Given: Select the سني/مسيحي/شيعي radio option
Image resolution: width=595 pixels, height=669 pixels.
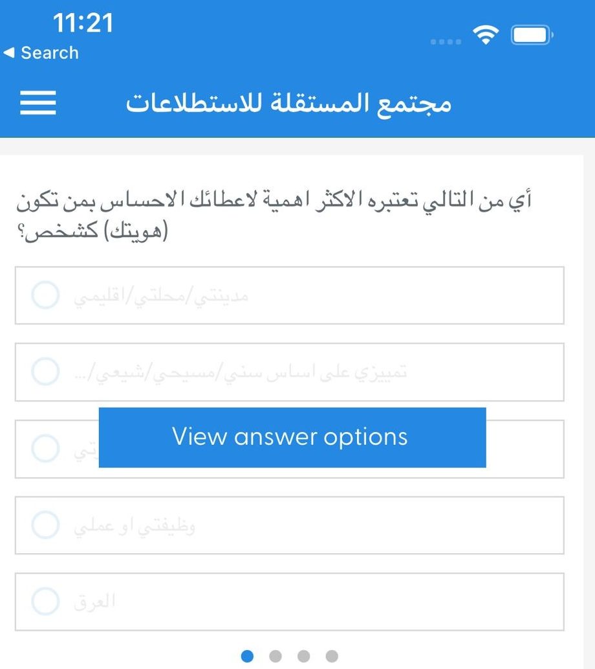Looking at the screenshot, I should (x=45, y=371).
